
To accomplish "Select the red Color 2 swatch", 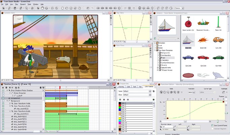I will (x=120, y=105).
